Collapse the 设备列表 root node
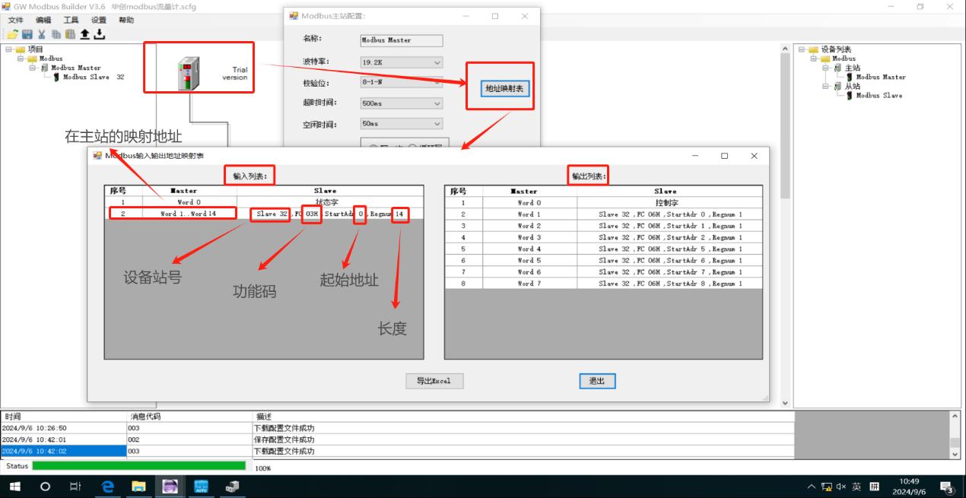966x498 pixels. [x=801, y=49]
